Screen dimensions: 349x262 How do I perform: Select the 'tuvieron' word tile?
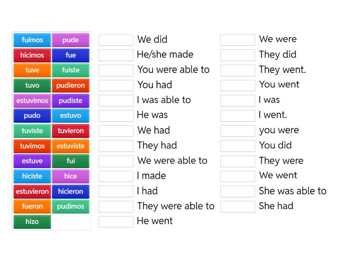[71, 131]
